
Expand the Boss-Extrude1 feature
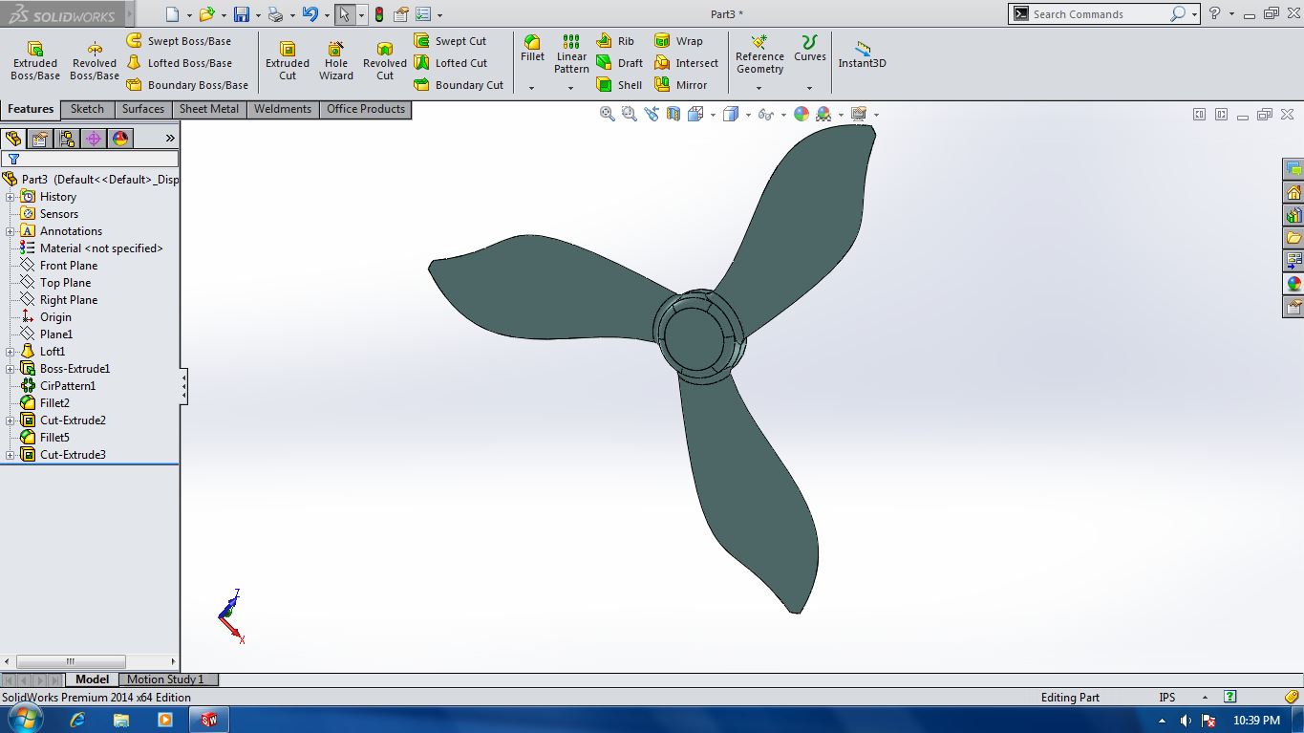click(11, 369)
